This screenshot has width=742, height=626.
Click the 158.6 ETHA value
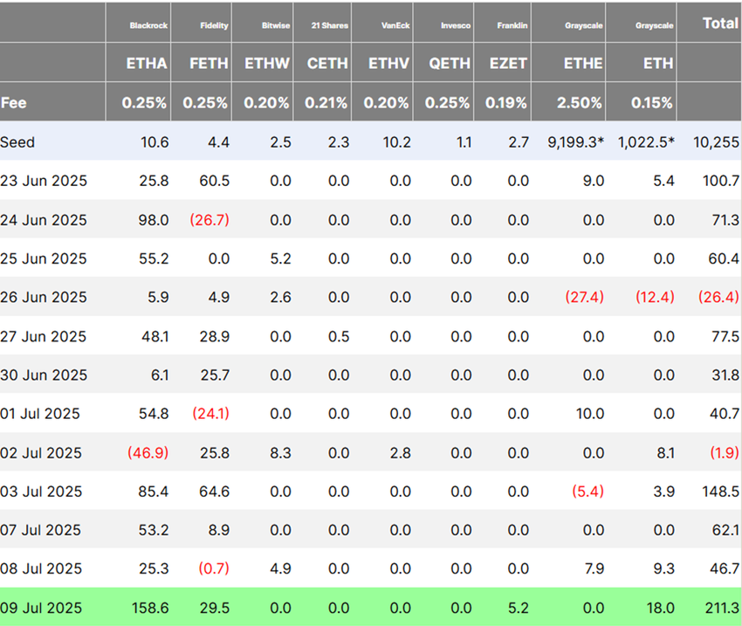[150, 608]
